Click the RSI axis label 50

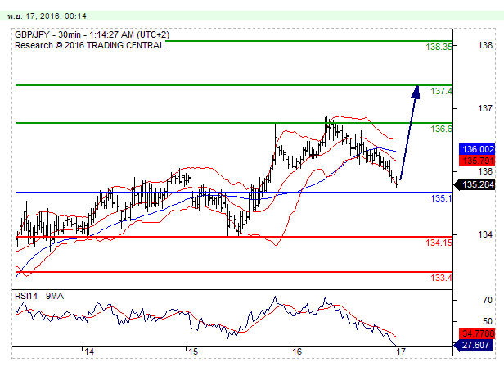(x=488, y=321)
